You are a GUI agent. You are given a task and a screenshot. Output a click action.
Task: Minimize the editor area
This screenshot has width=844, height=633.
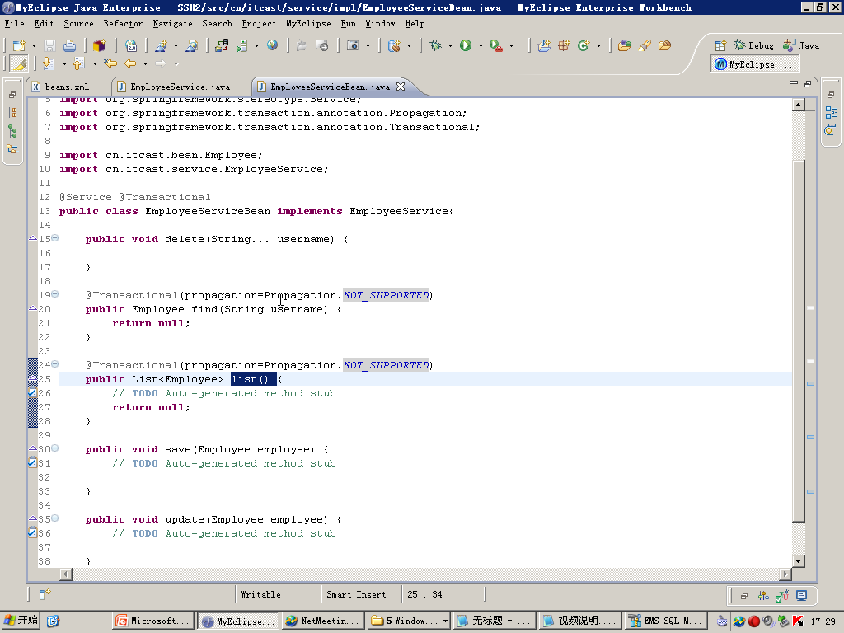(794, 83)
